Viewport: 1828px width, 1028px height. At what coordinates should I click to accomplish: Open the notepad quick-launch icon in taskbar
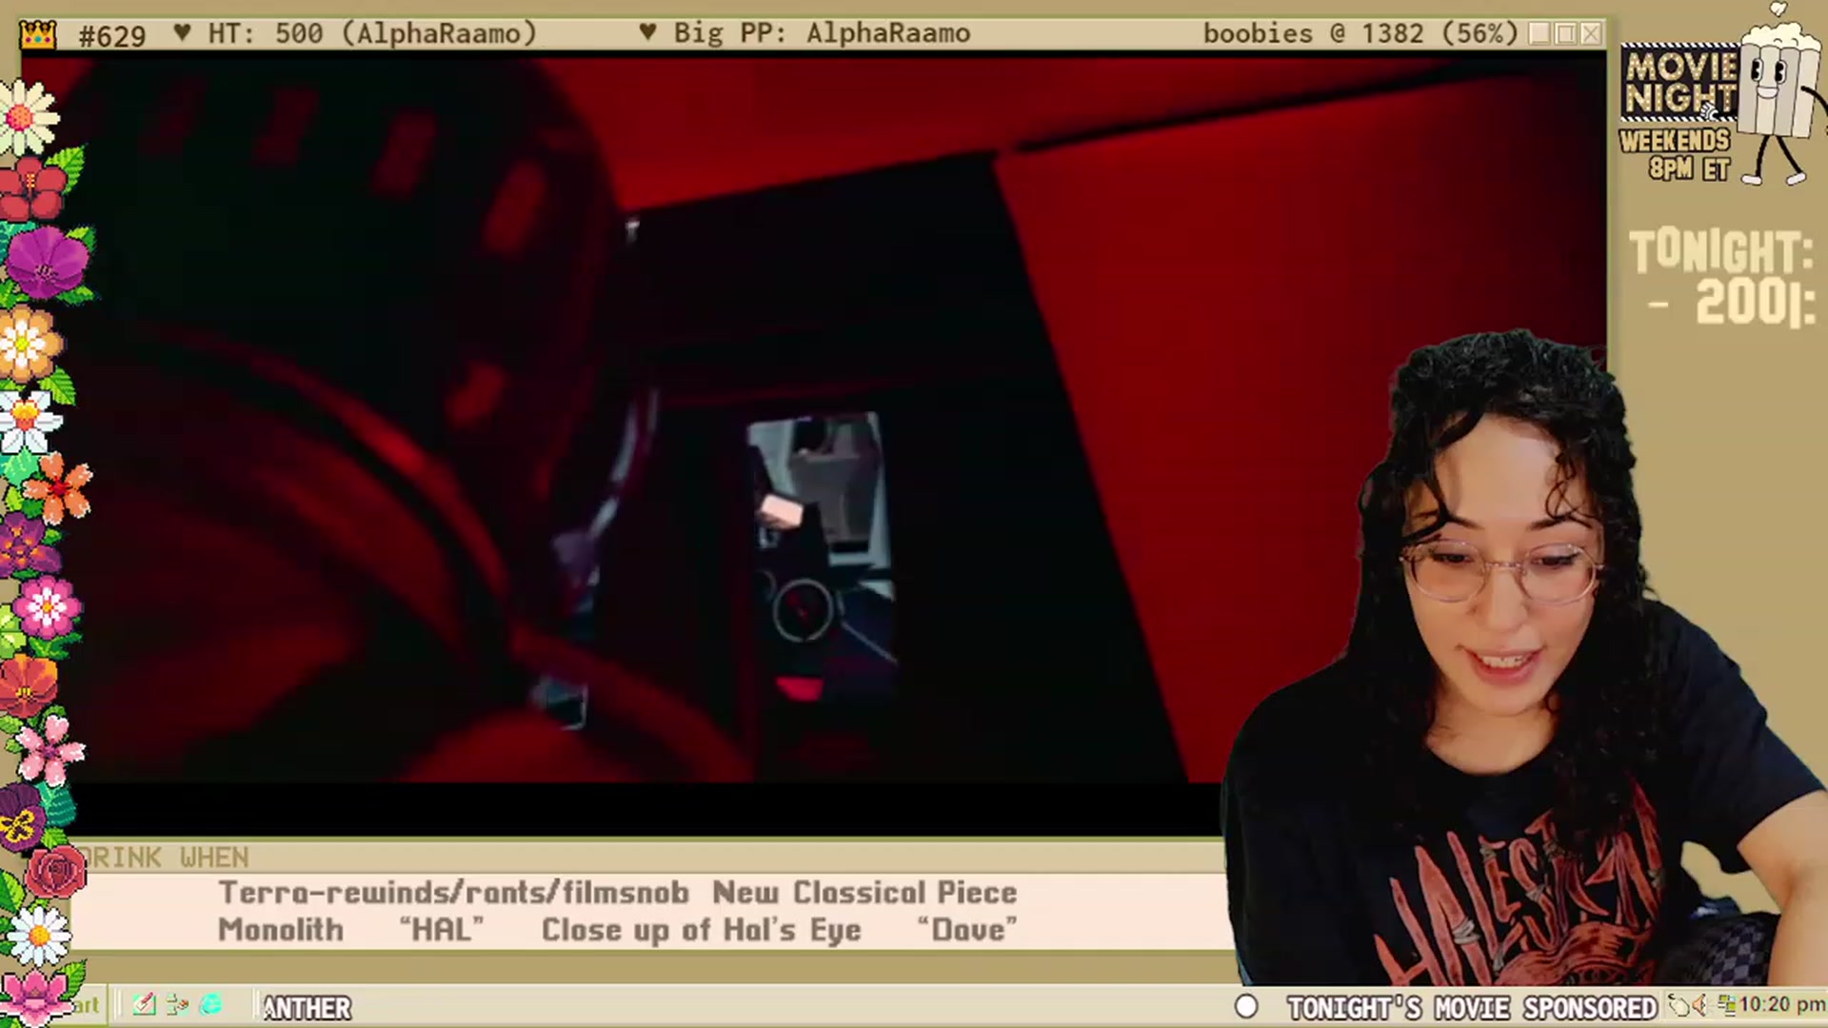coord(145,1005)
